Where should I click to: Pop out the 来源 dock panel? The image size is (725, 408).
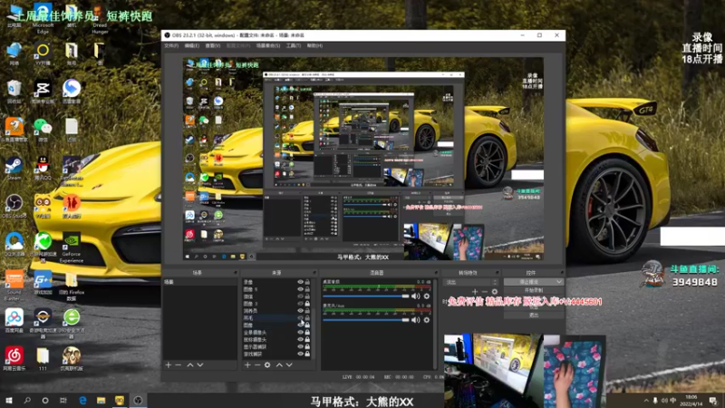(314, 273)
